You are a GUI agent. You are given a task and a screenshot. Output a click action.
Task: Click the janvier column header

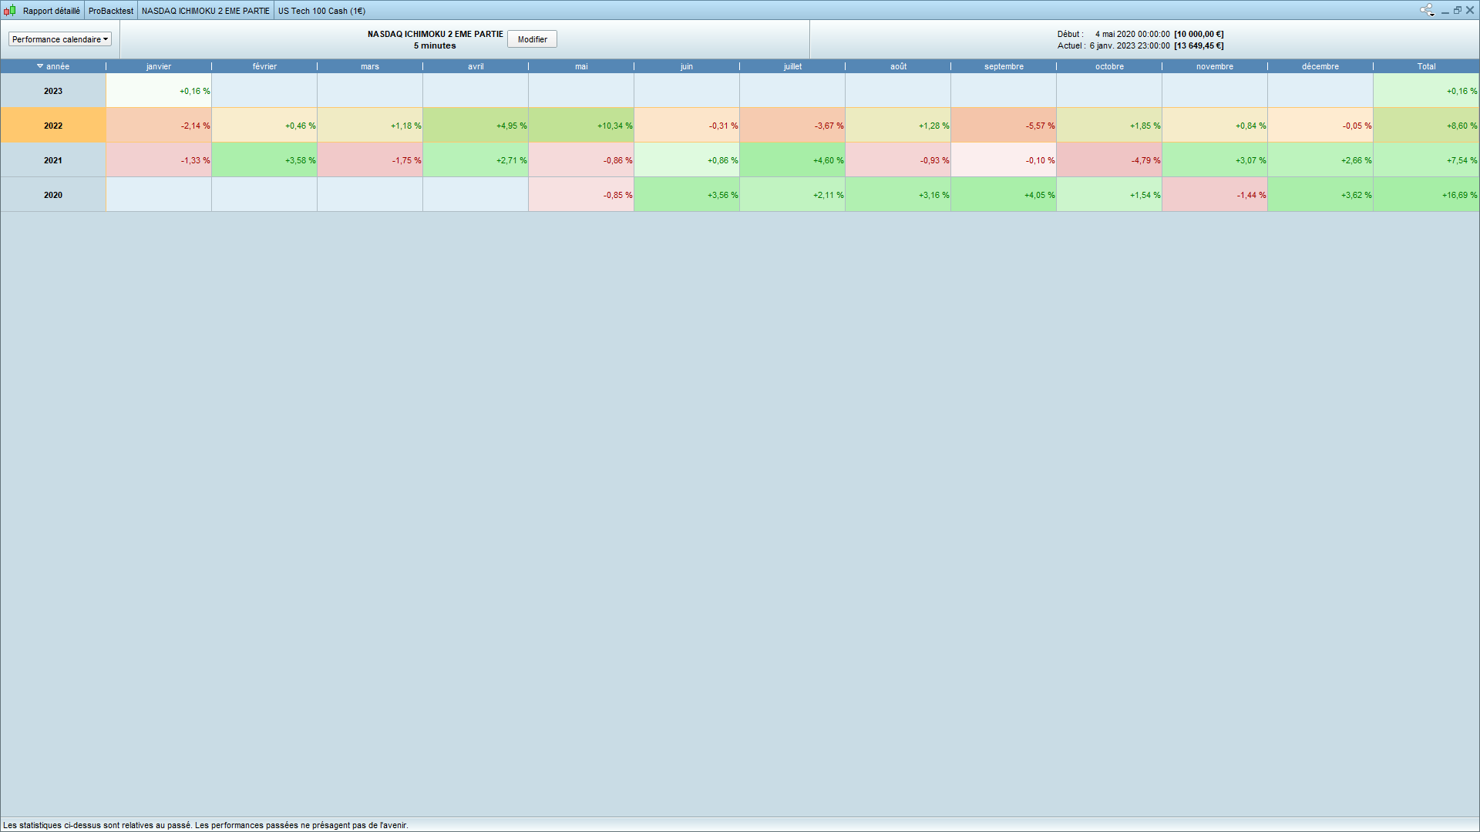[x=159, y=66]
